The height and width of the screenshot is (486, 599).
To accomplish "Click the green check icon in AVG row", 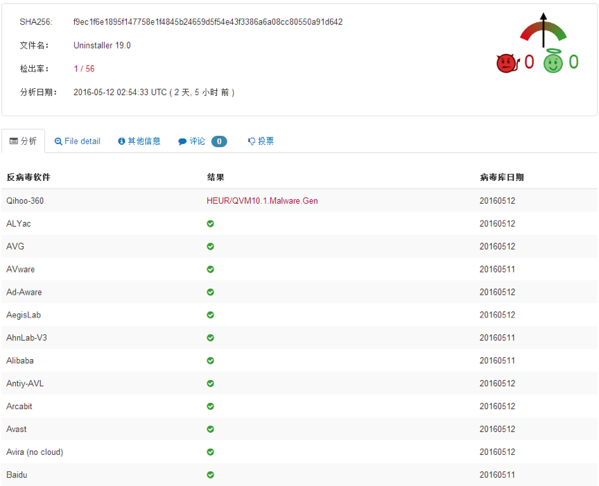I will (x=210, y=246).
